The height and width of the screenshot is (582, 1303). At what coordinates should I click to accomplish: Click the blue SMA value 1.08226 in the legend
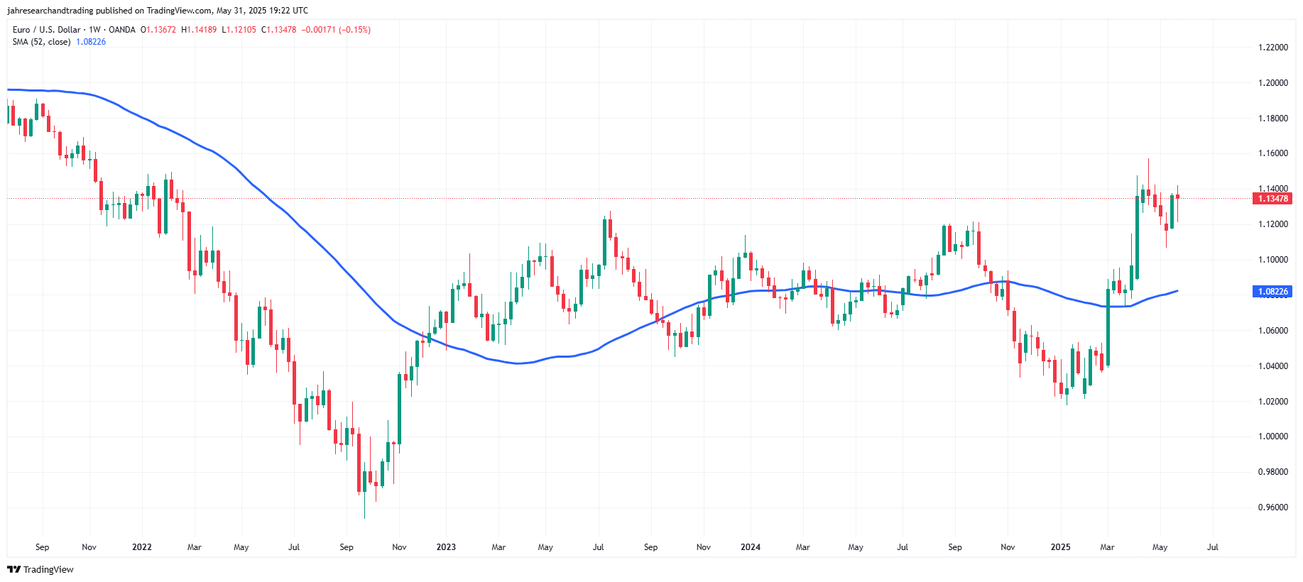click(x=91, y=42)
